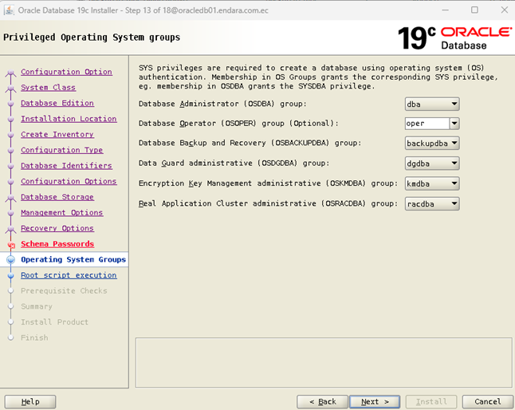Screen dimensions: 515x410
Task: Open the OSDGDBA group dropdown showing dgdba
Action: tap(432, 164)
